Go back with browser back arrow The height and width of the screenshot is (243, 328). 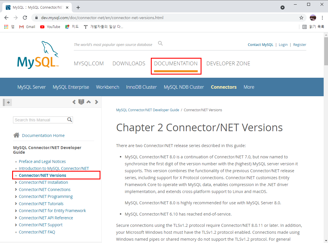(6, 18)
